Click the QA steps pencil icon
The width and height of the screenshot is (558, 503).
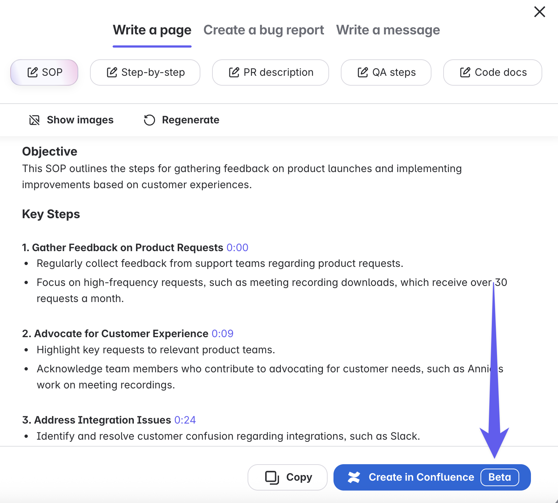[362, 72]
